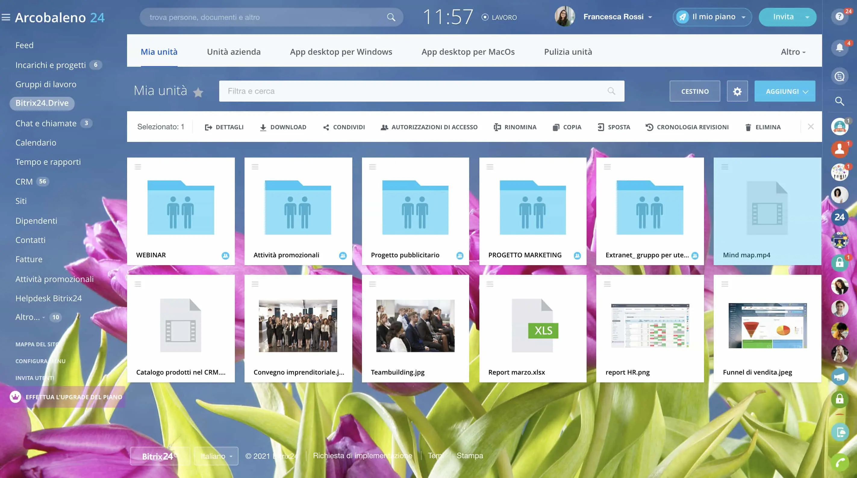
Task: Click the megaphone announcement icon
Action: [x=839, y=377]
